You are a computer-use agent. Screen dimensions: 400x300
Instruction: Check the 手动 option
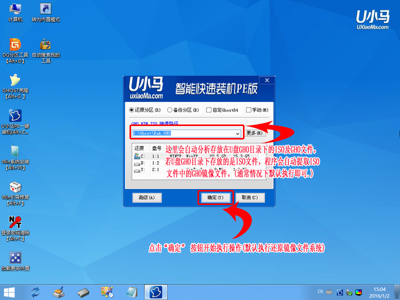(x=247, y=109)
